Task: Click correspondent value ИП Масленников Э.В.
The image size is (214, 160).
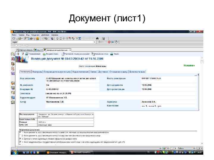Action: point(57,98)
